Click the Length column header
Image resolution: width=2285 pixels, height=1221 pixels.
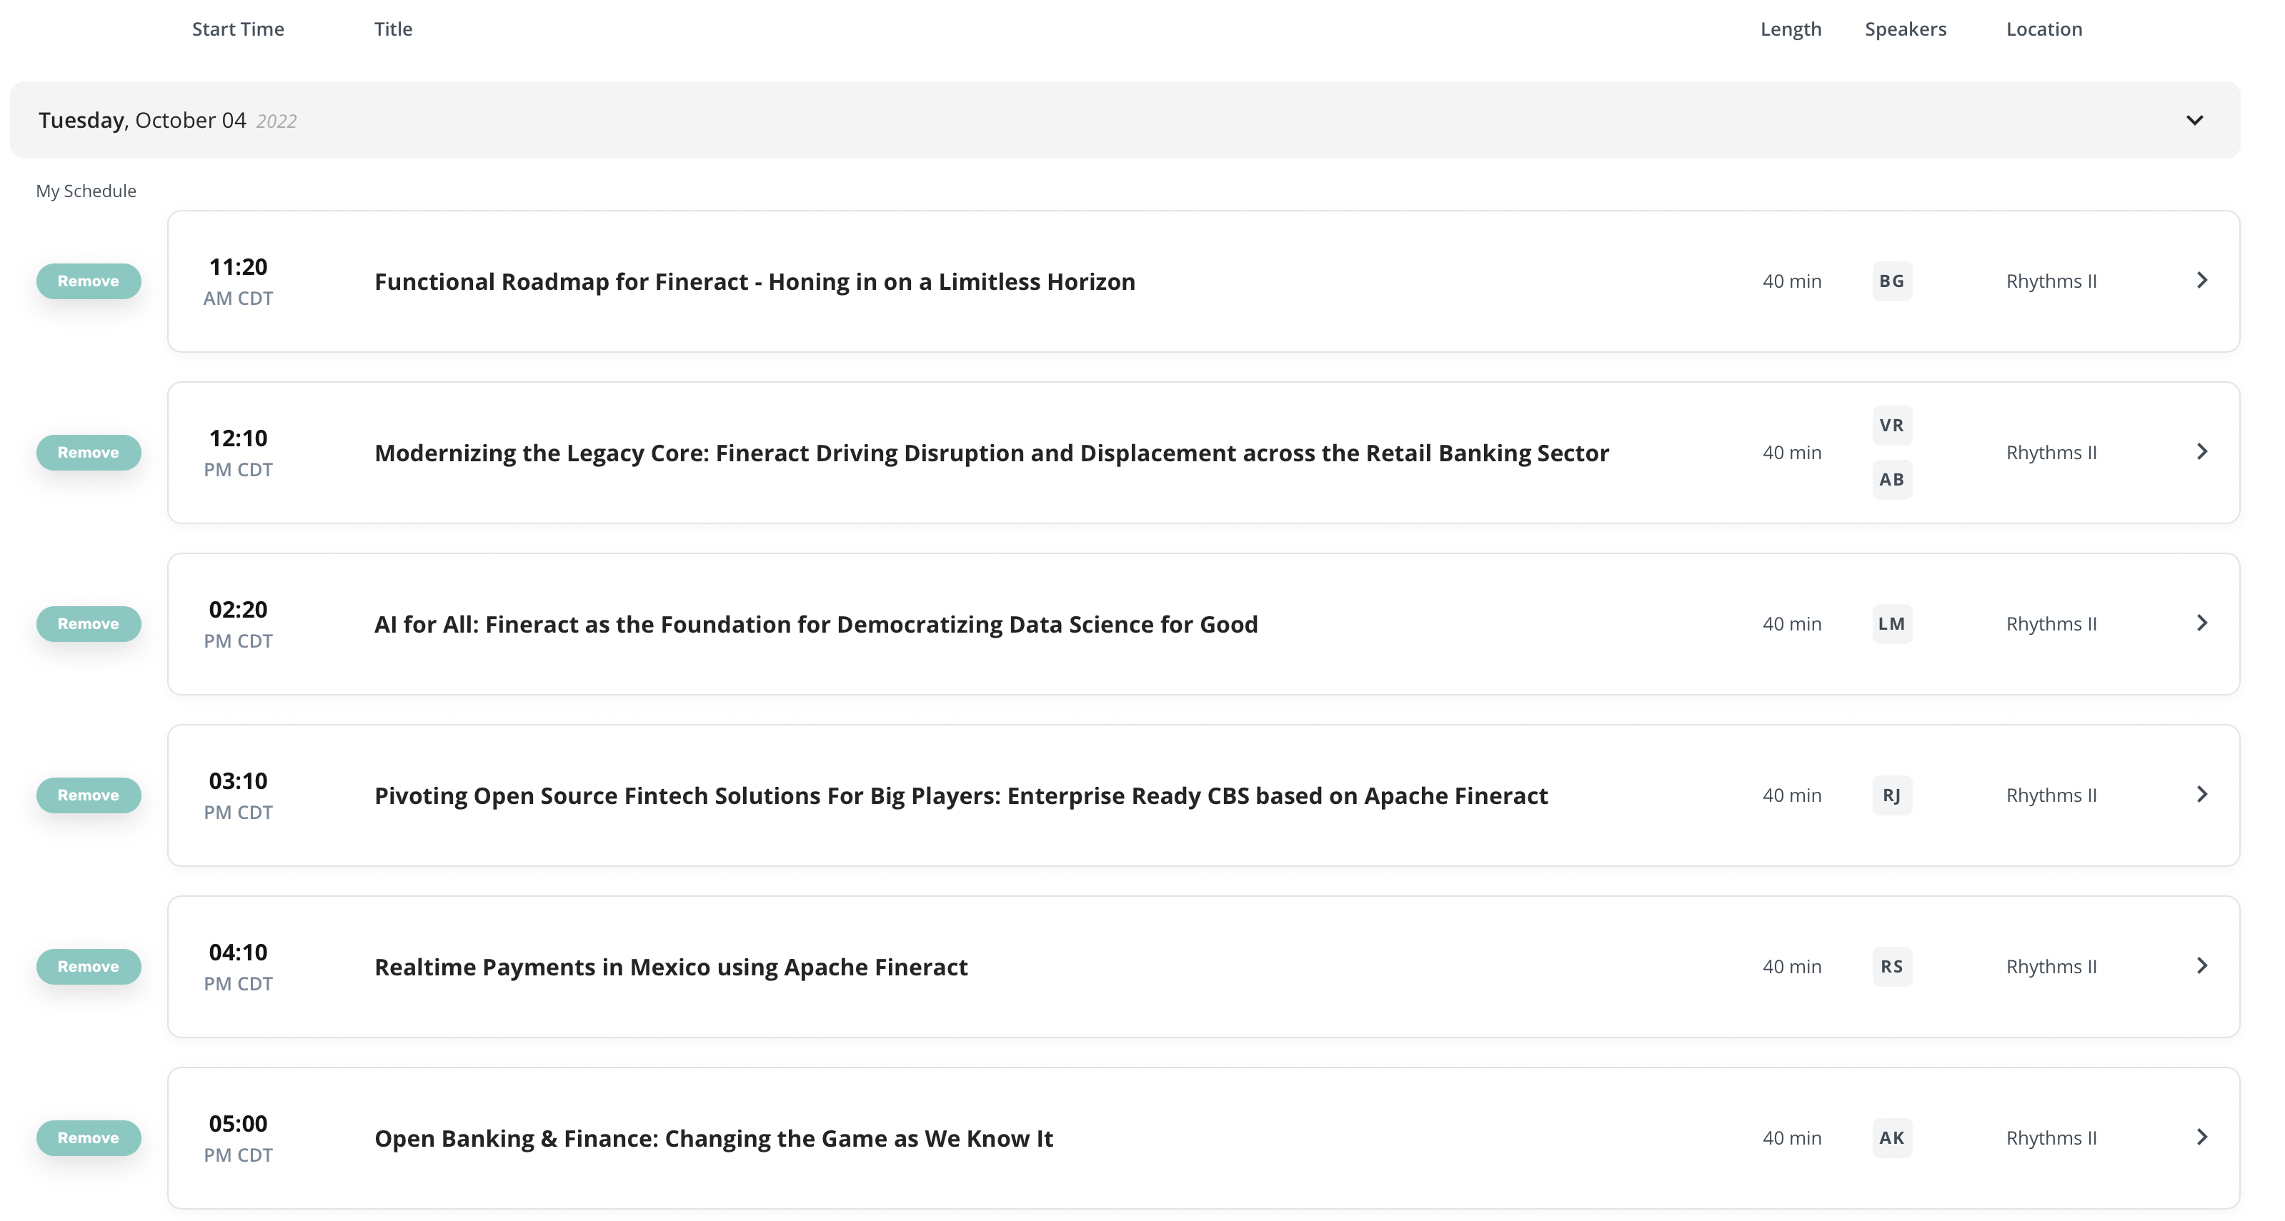(1791, 29)
